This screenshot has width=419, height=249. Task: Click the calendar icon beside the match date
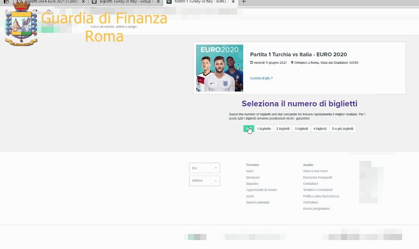tap(252, 63)
